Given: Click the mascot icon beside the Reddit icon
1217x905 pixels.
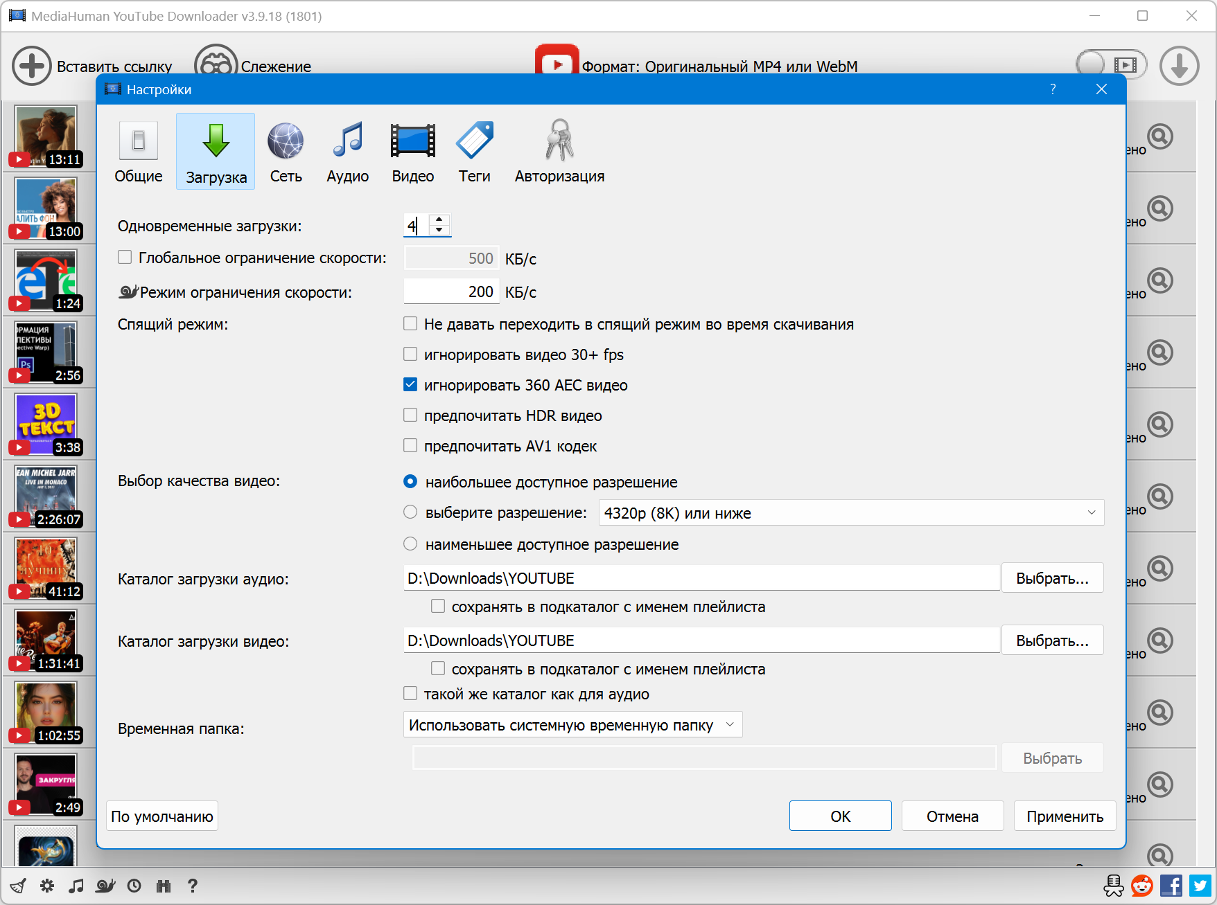Looking at the screenshot, I should [x=1114, y=886].
